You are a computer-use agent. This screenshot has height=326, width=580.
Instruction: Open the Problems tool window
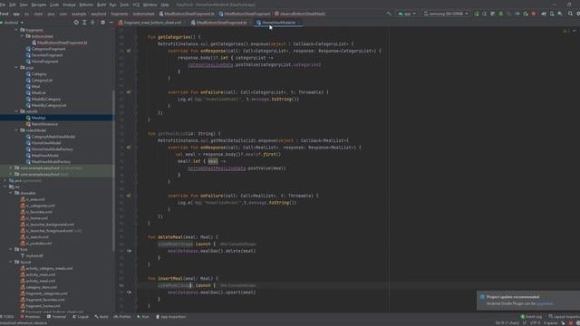pos(30,317)
